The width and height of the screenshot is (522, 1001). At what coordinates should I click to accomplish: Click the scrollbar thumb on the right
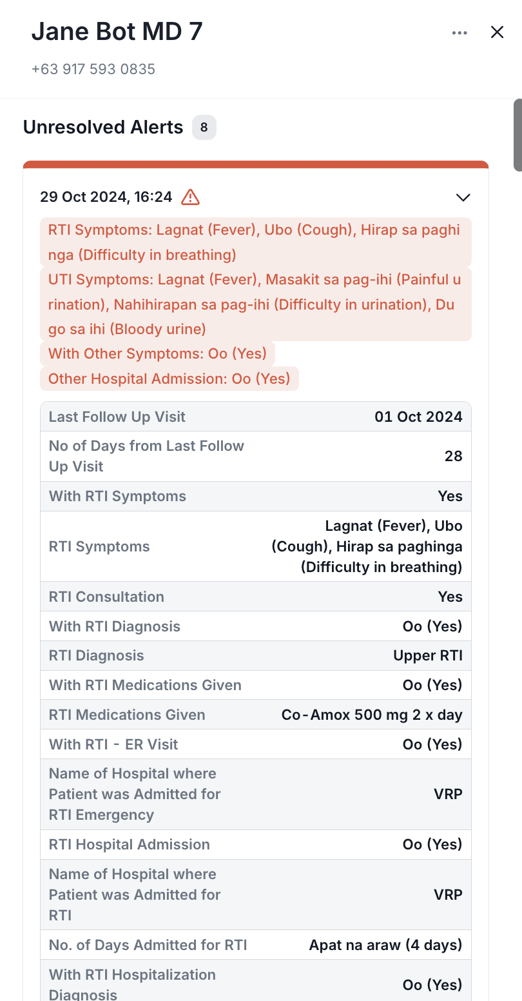(517, 134)
